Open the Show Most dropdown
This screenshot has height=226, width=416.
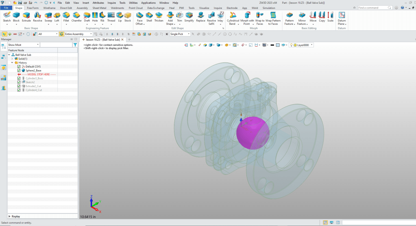pos(24,45)
